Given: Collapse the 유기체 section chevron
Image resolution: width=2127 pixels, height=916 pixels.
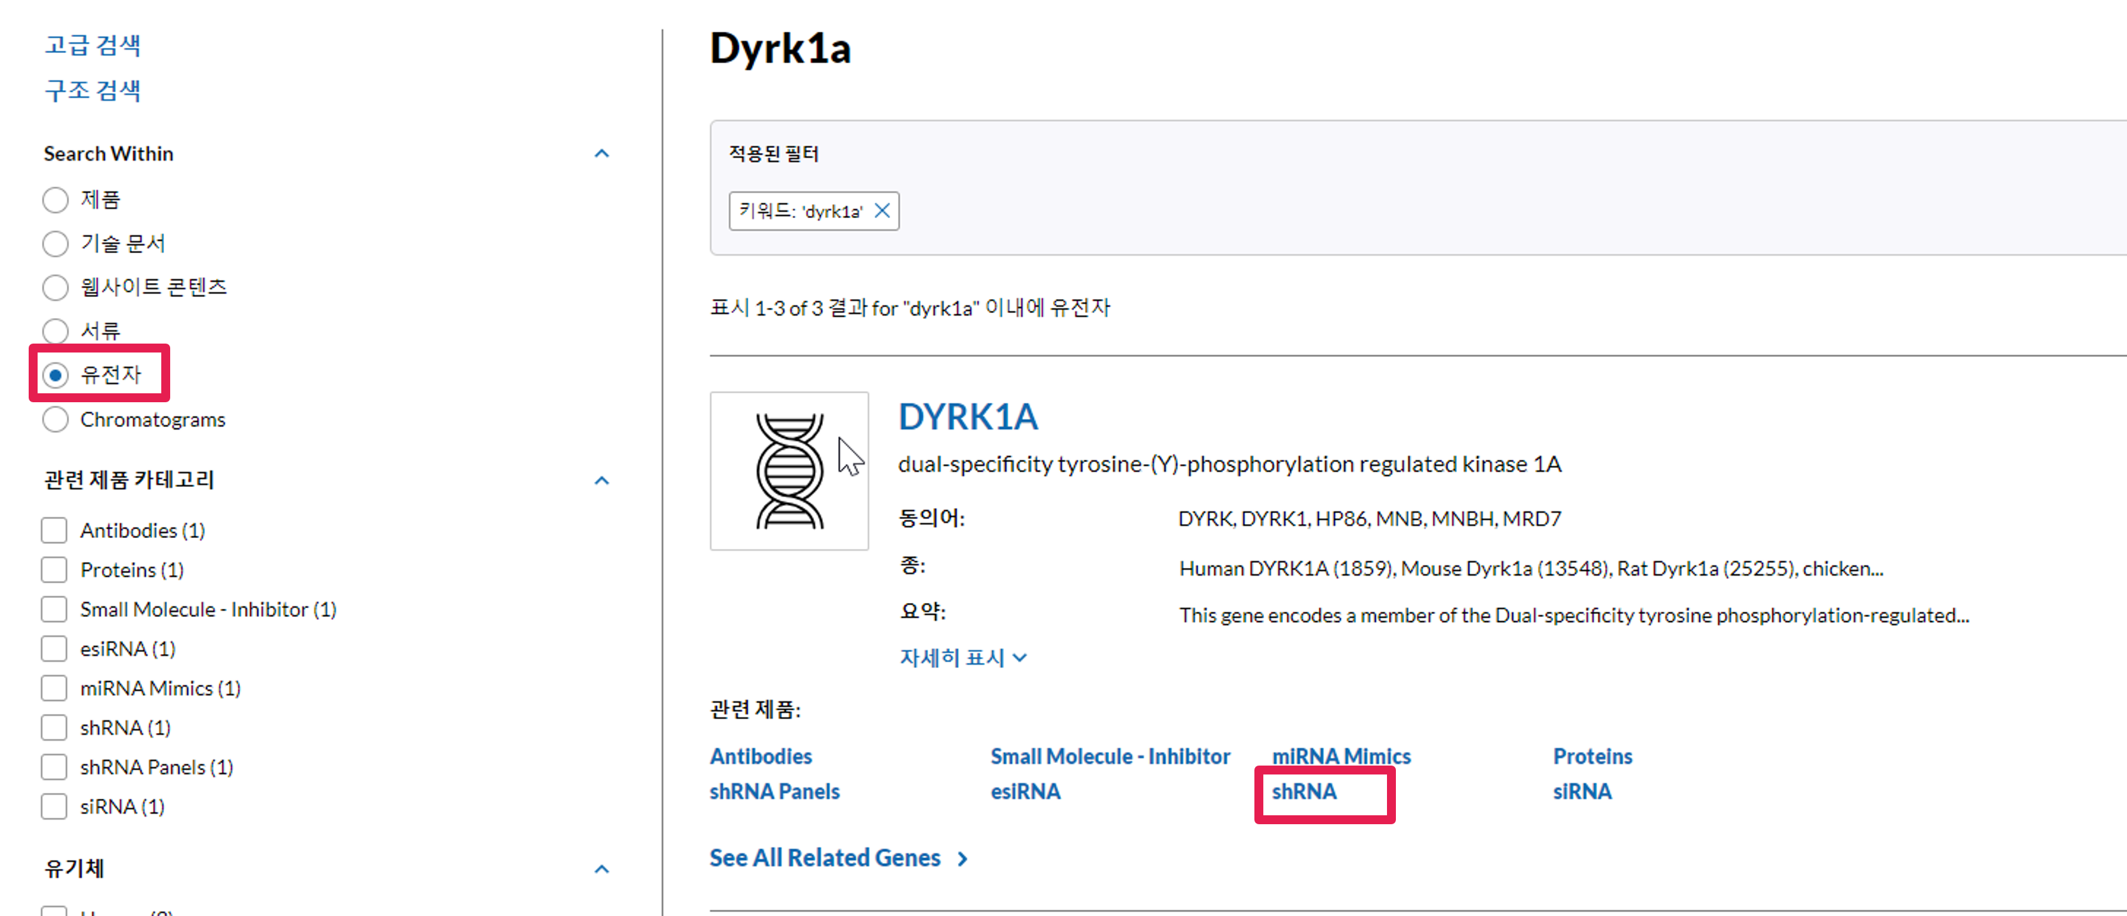Looking at the screenshot, I should click(x=601, y=869).
